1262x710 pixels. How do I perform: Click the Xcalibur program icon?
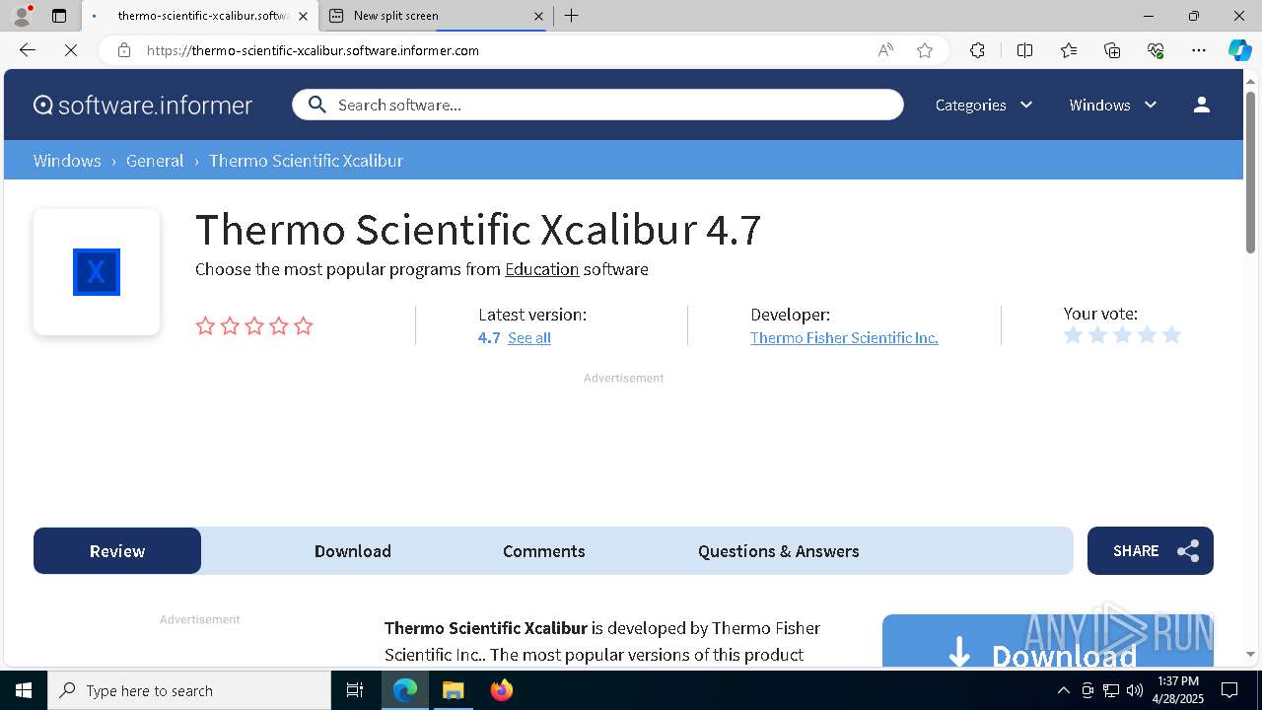(97, 272)
